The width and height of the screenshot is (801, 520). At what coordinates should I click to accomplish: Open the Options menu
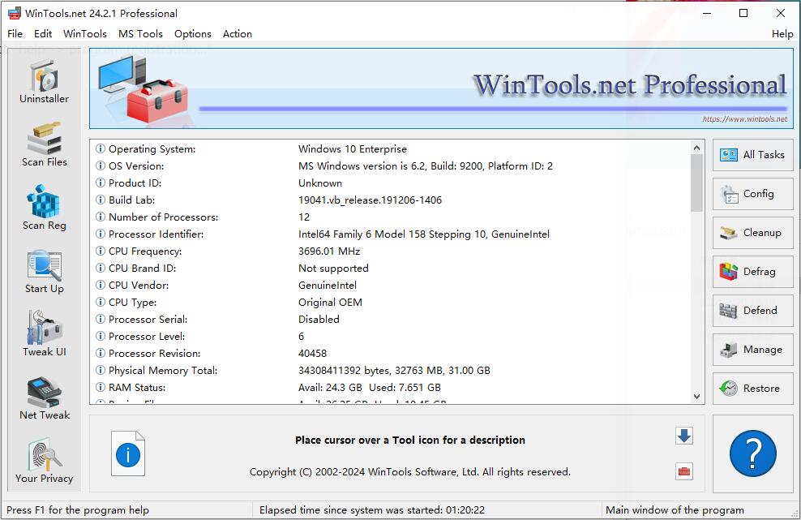[x=193, y=34]
